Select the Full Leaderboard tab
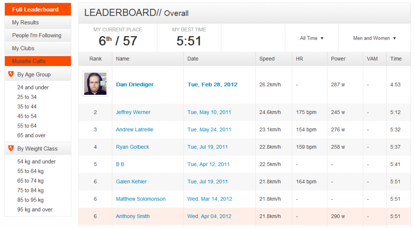The width and height of the screenshot is (415, 228). [x=38, y=9]
